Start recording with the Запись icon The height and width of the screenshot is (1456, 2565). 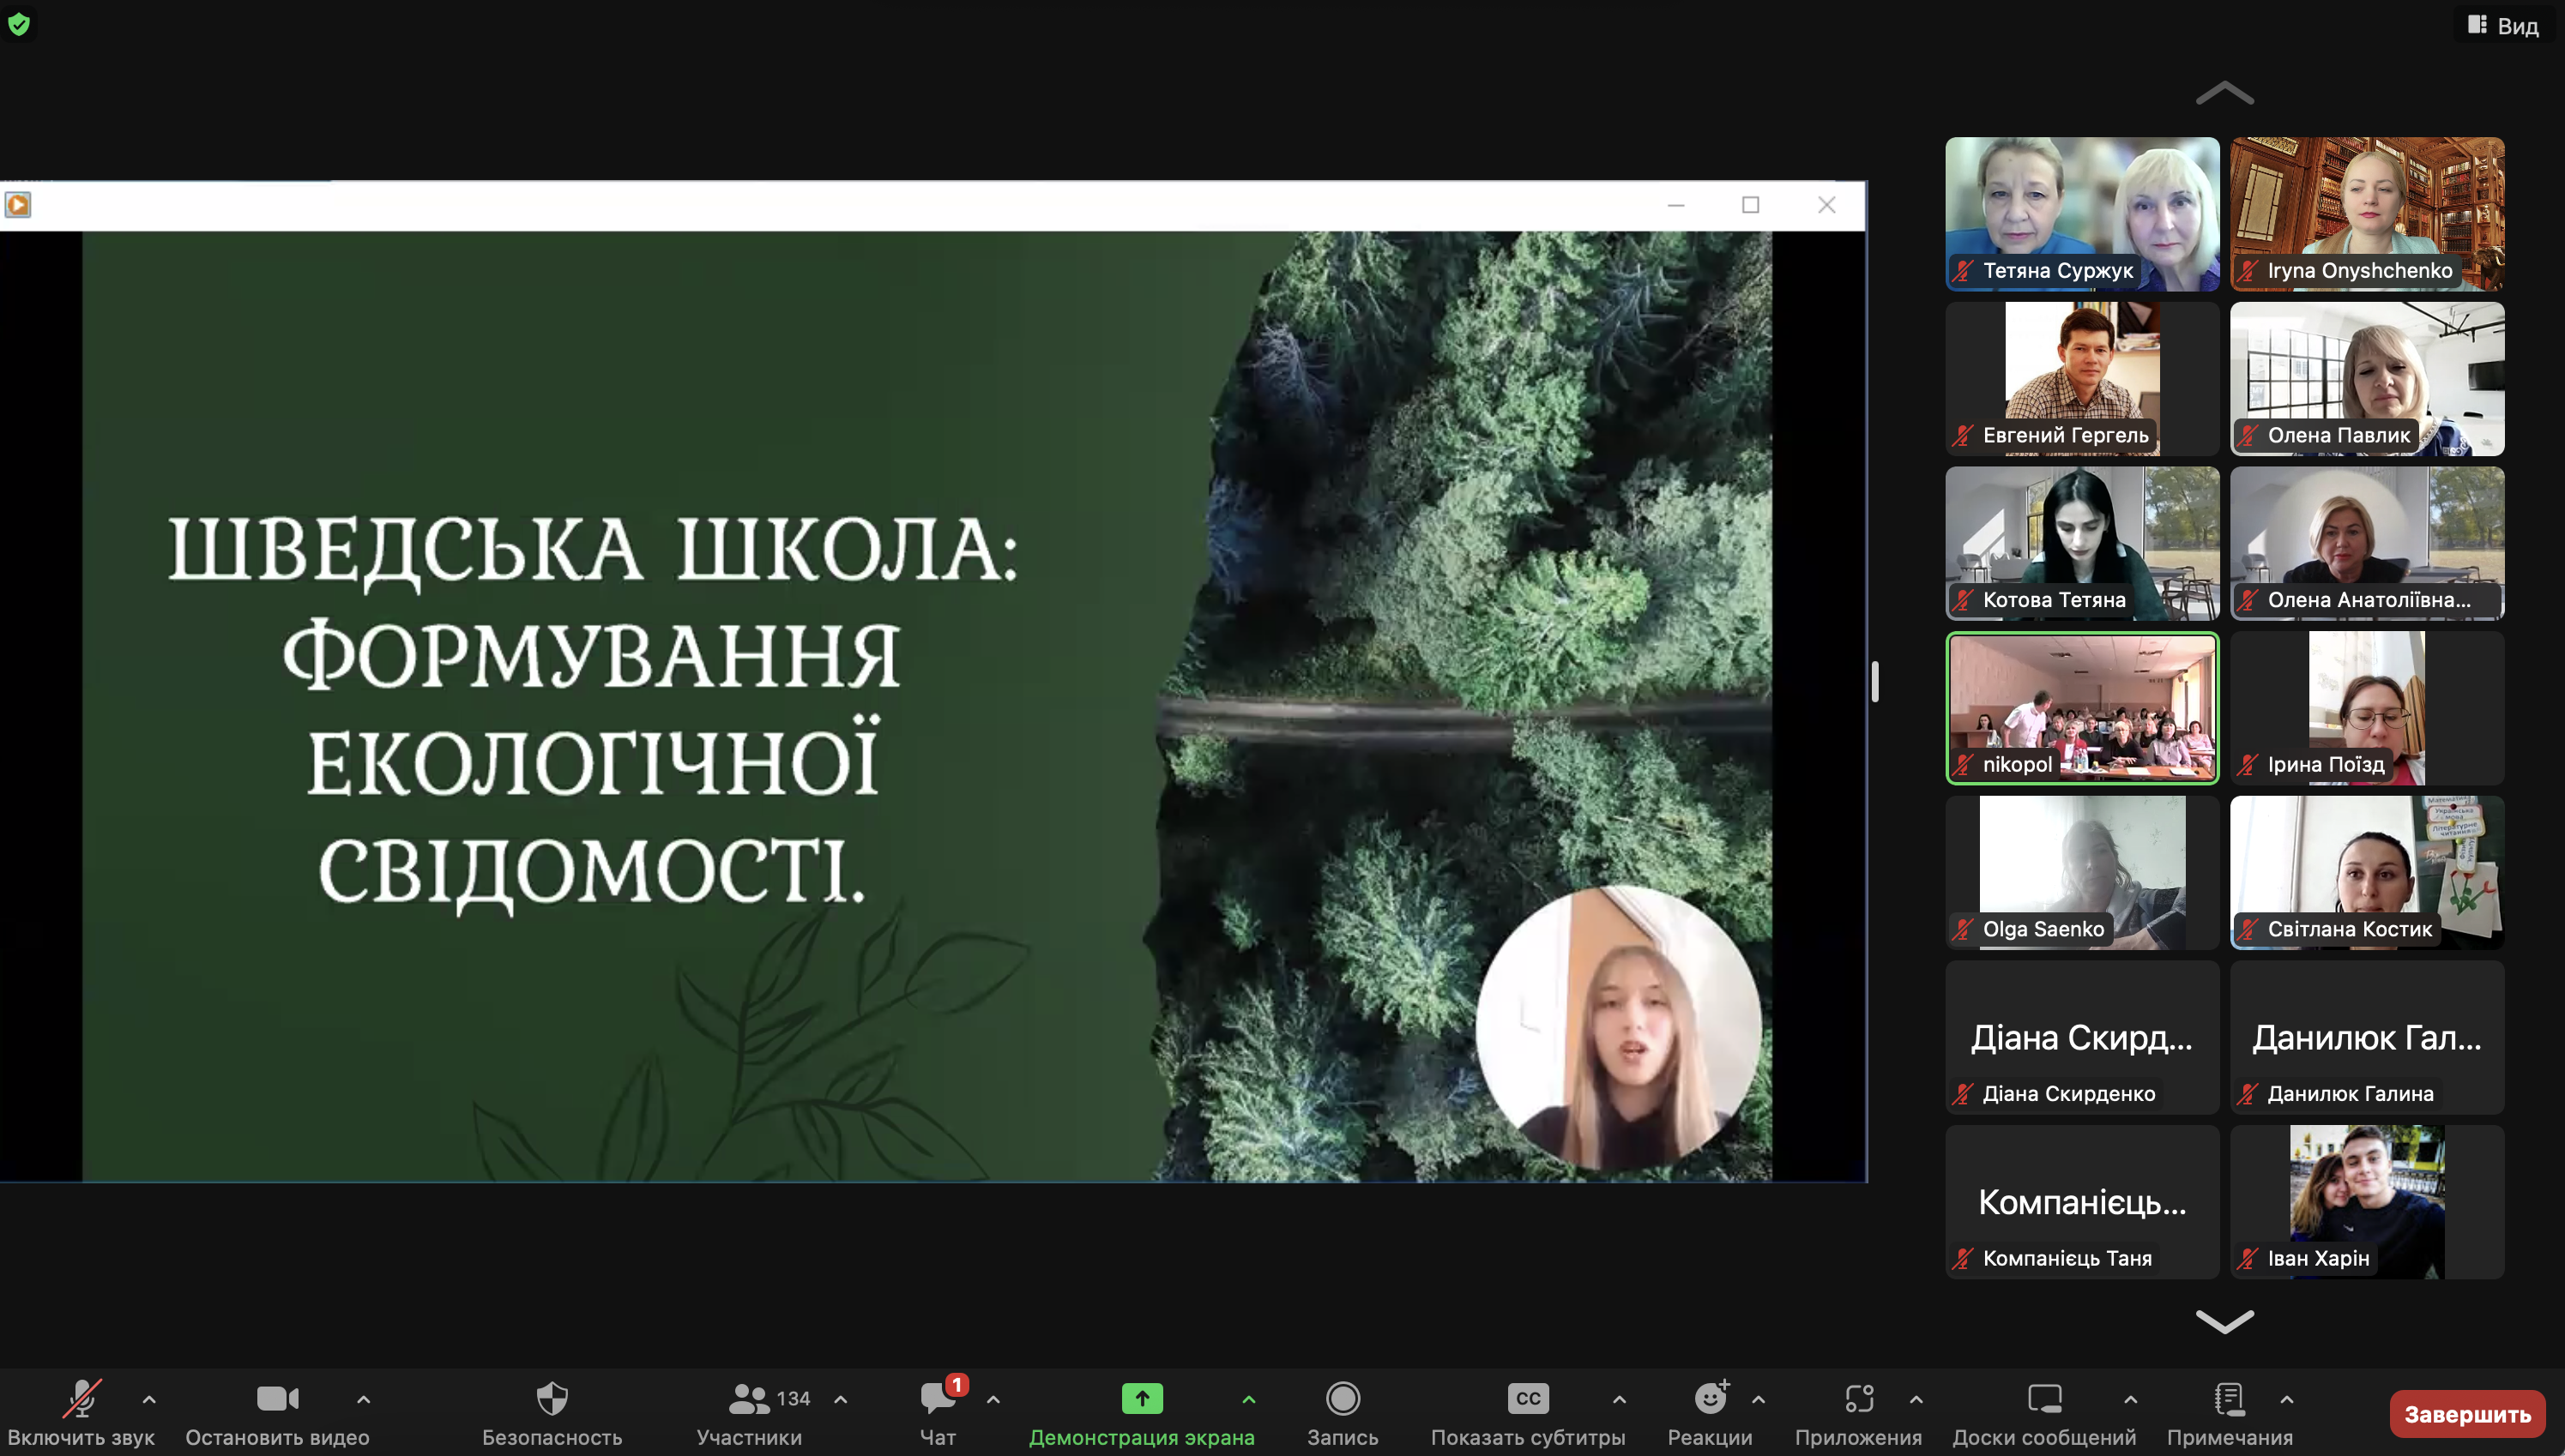(x=1343, y=1398)
